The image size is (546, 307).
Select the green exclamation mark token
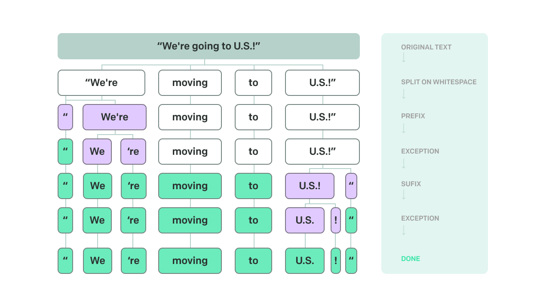(x=336, y=261)
